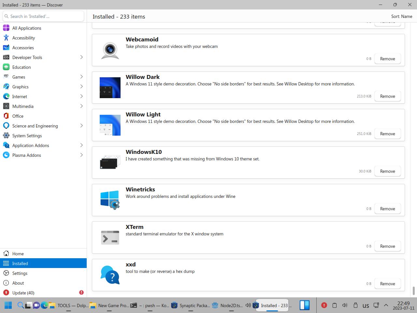Expand the Plasma Addons category
Viewport: 417px width, 313px height.
pyautogui.click(x=81, y=155)
